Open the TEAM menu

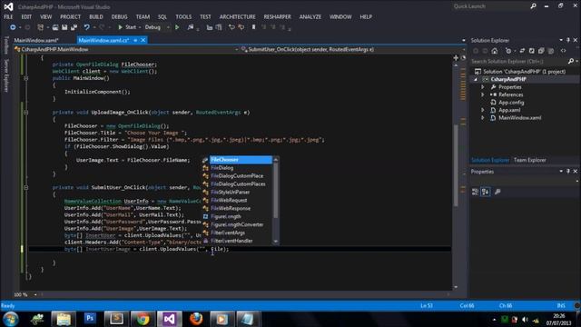click(143, 16)
